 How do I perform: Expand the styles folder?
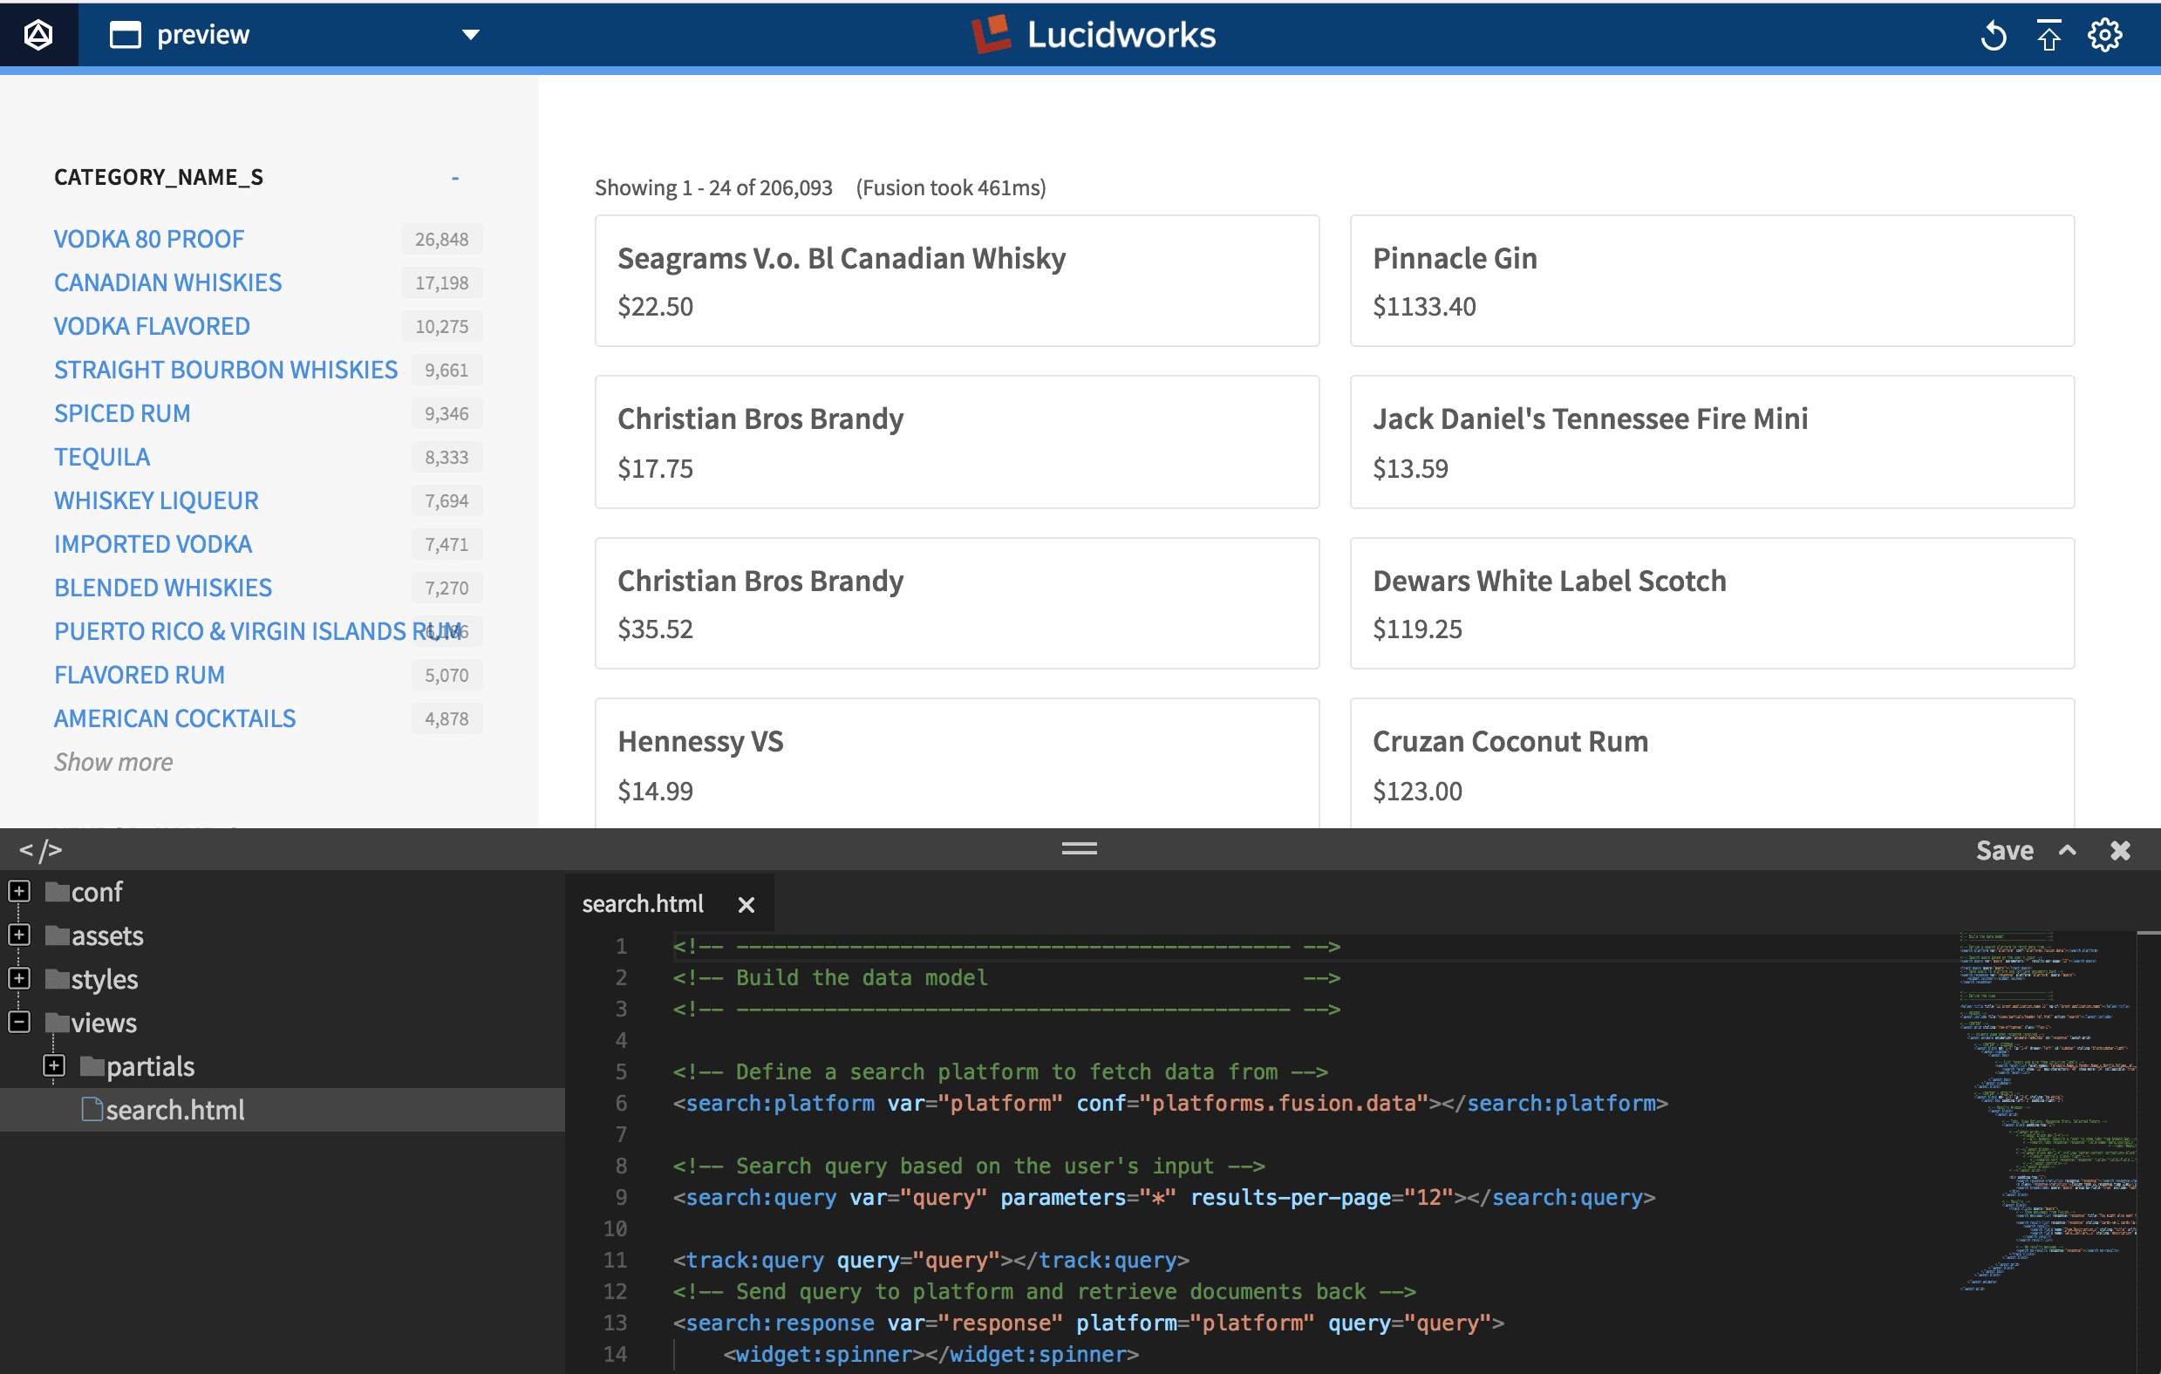[x=19, y=978]
